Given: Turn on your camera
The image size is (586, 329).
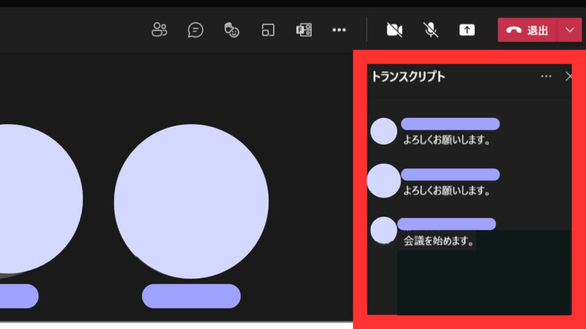Looking at the screenshot, I should click(x=394, y=30).
